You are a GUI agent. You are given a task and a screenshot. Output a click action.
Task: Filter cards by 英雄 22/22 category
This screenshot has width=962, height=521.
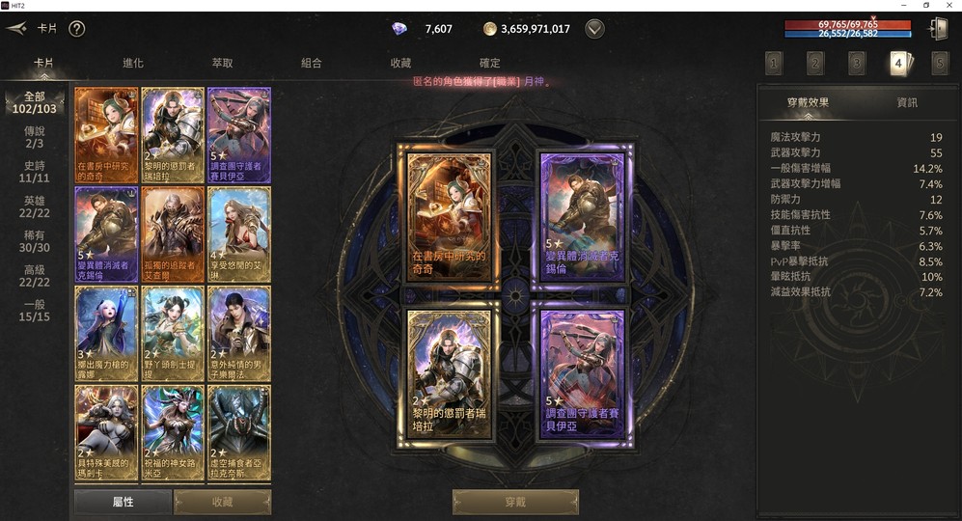pyautogui.click(x=35, y=206)
